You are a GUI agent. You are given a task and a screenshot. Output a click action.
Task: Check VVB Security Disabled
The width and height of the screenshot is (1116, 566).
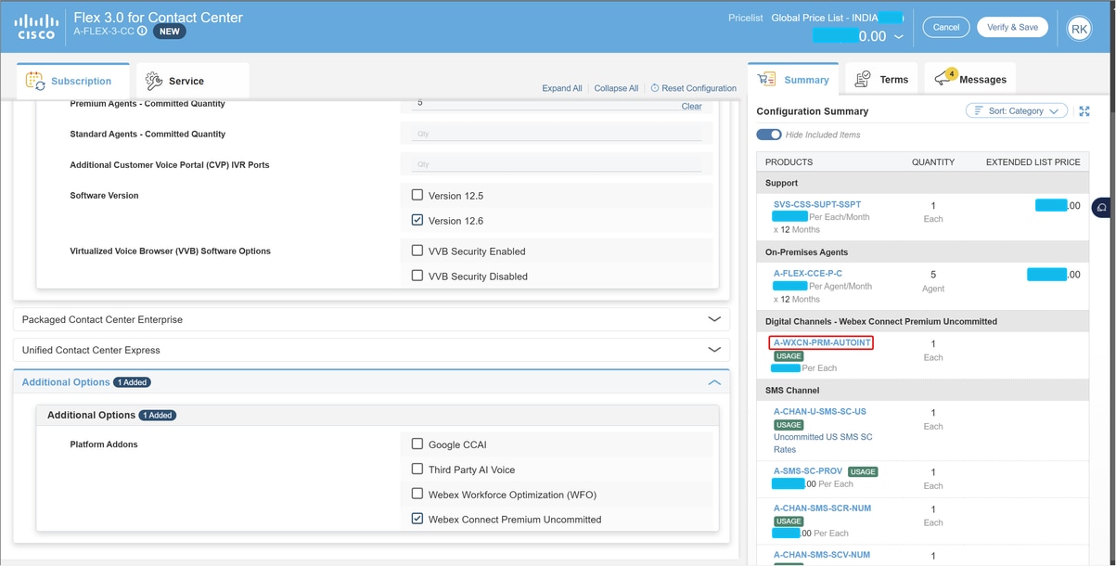click(x=417, y=276)
